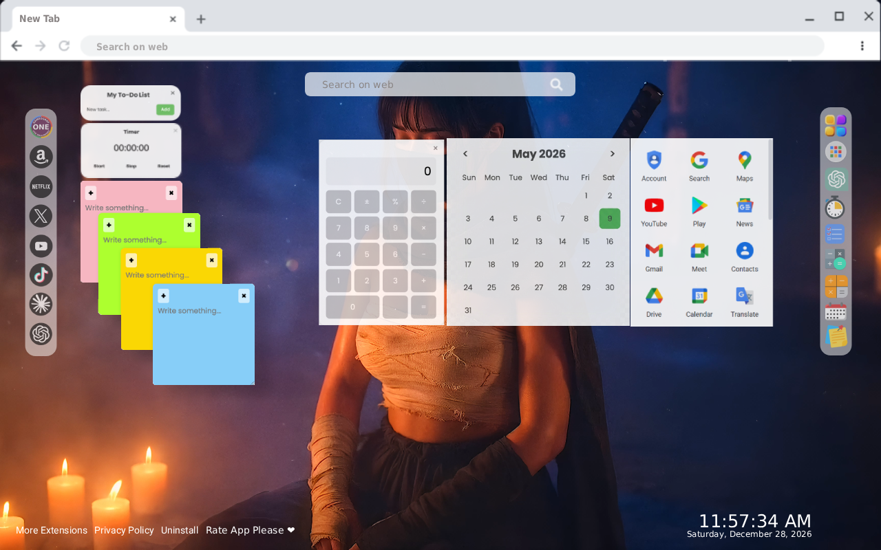Open the four colored squares widget icon

(x=836, y=125)
